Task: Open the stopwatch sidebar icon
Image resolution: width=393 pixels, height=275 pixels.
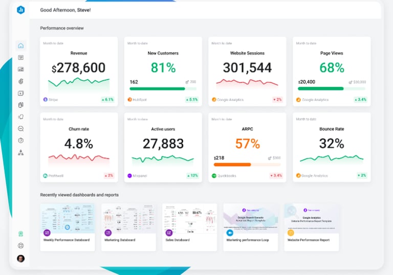Action: pos(21,141)
